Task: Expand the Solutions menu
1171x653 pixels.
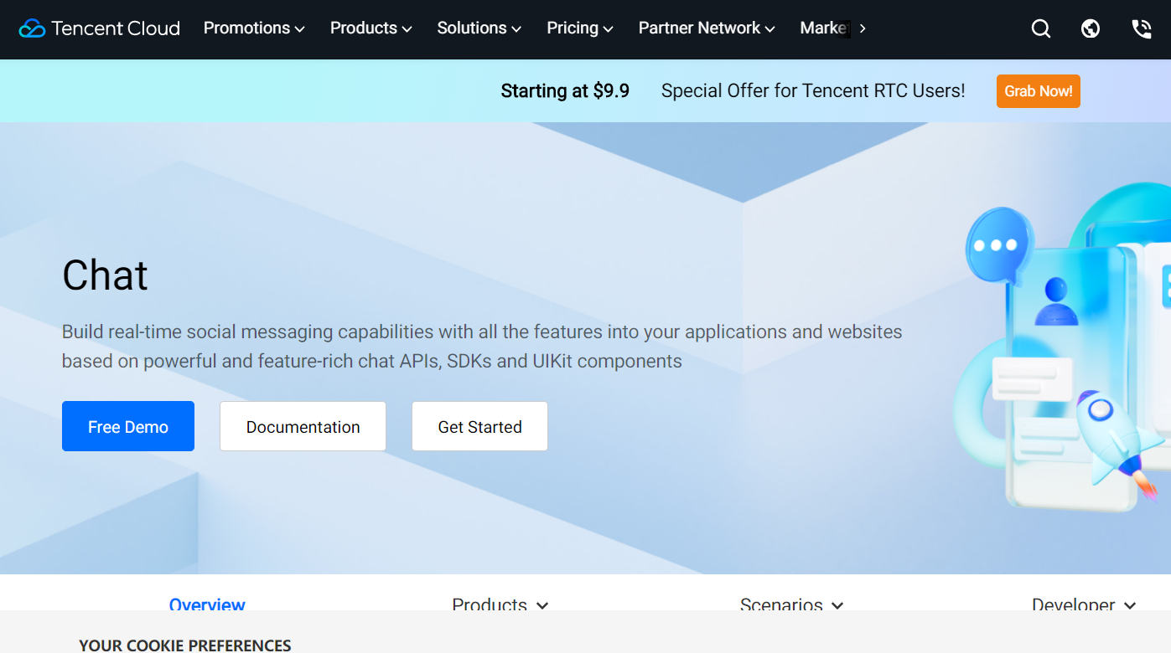Action: point(479,28)
